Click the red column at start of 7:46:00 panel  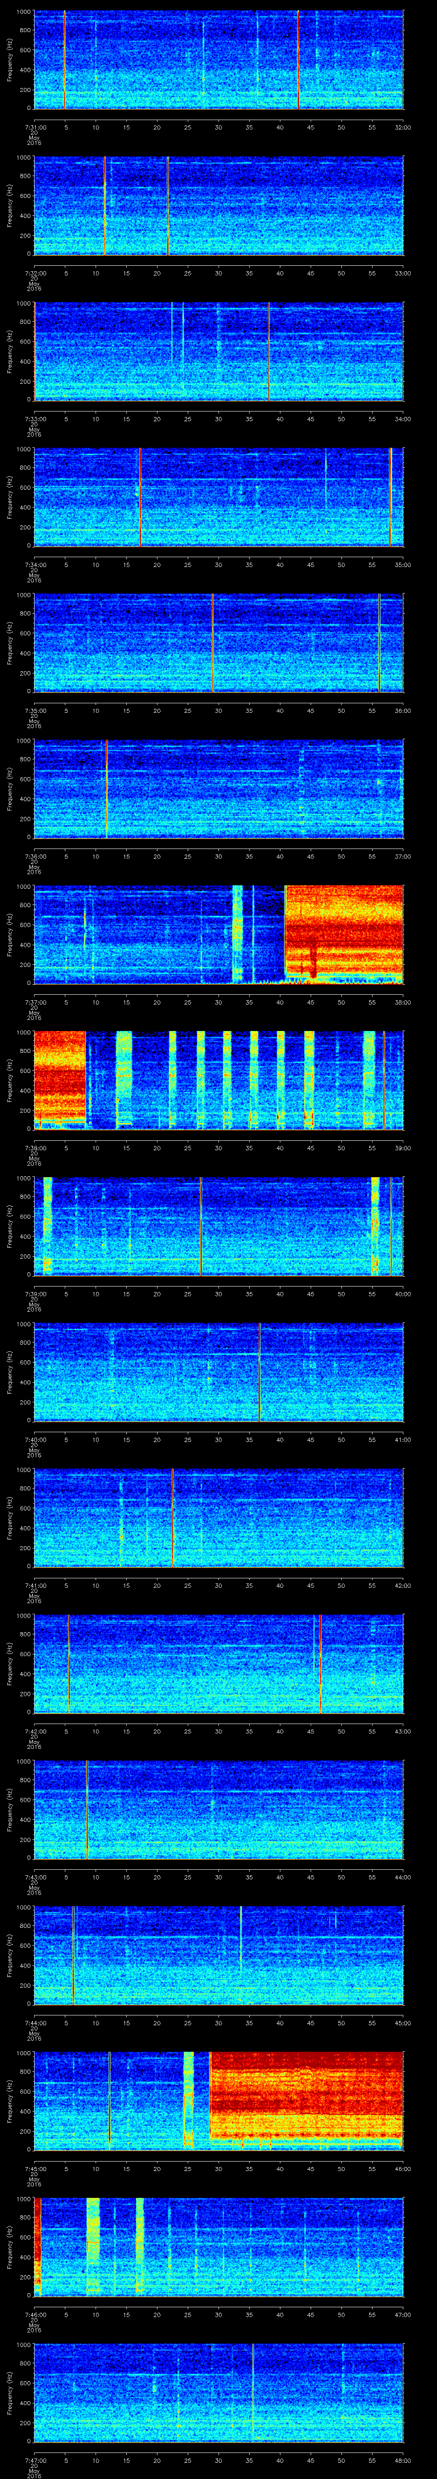click(38, 2246)
